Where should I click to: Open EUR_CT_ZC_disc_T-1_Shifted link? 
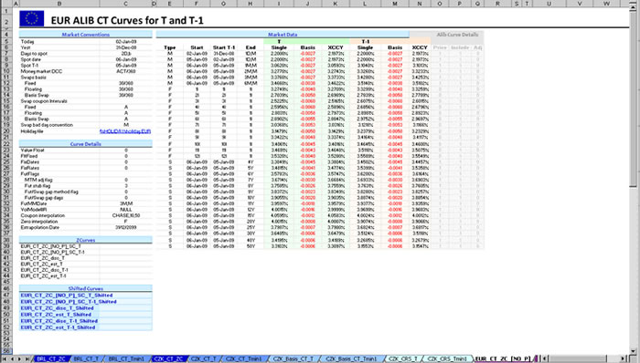[59, 321]
